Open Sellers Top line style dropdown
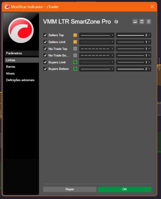The height and width of the screenshot is (199, 161). pyautogui.click(x=97, y=35)
